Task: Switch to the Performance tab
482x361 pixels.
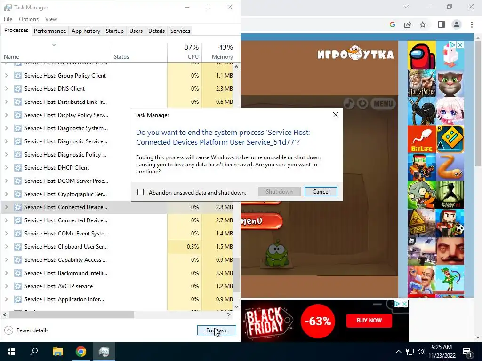Action: coord(50,31)
